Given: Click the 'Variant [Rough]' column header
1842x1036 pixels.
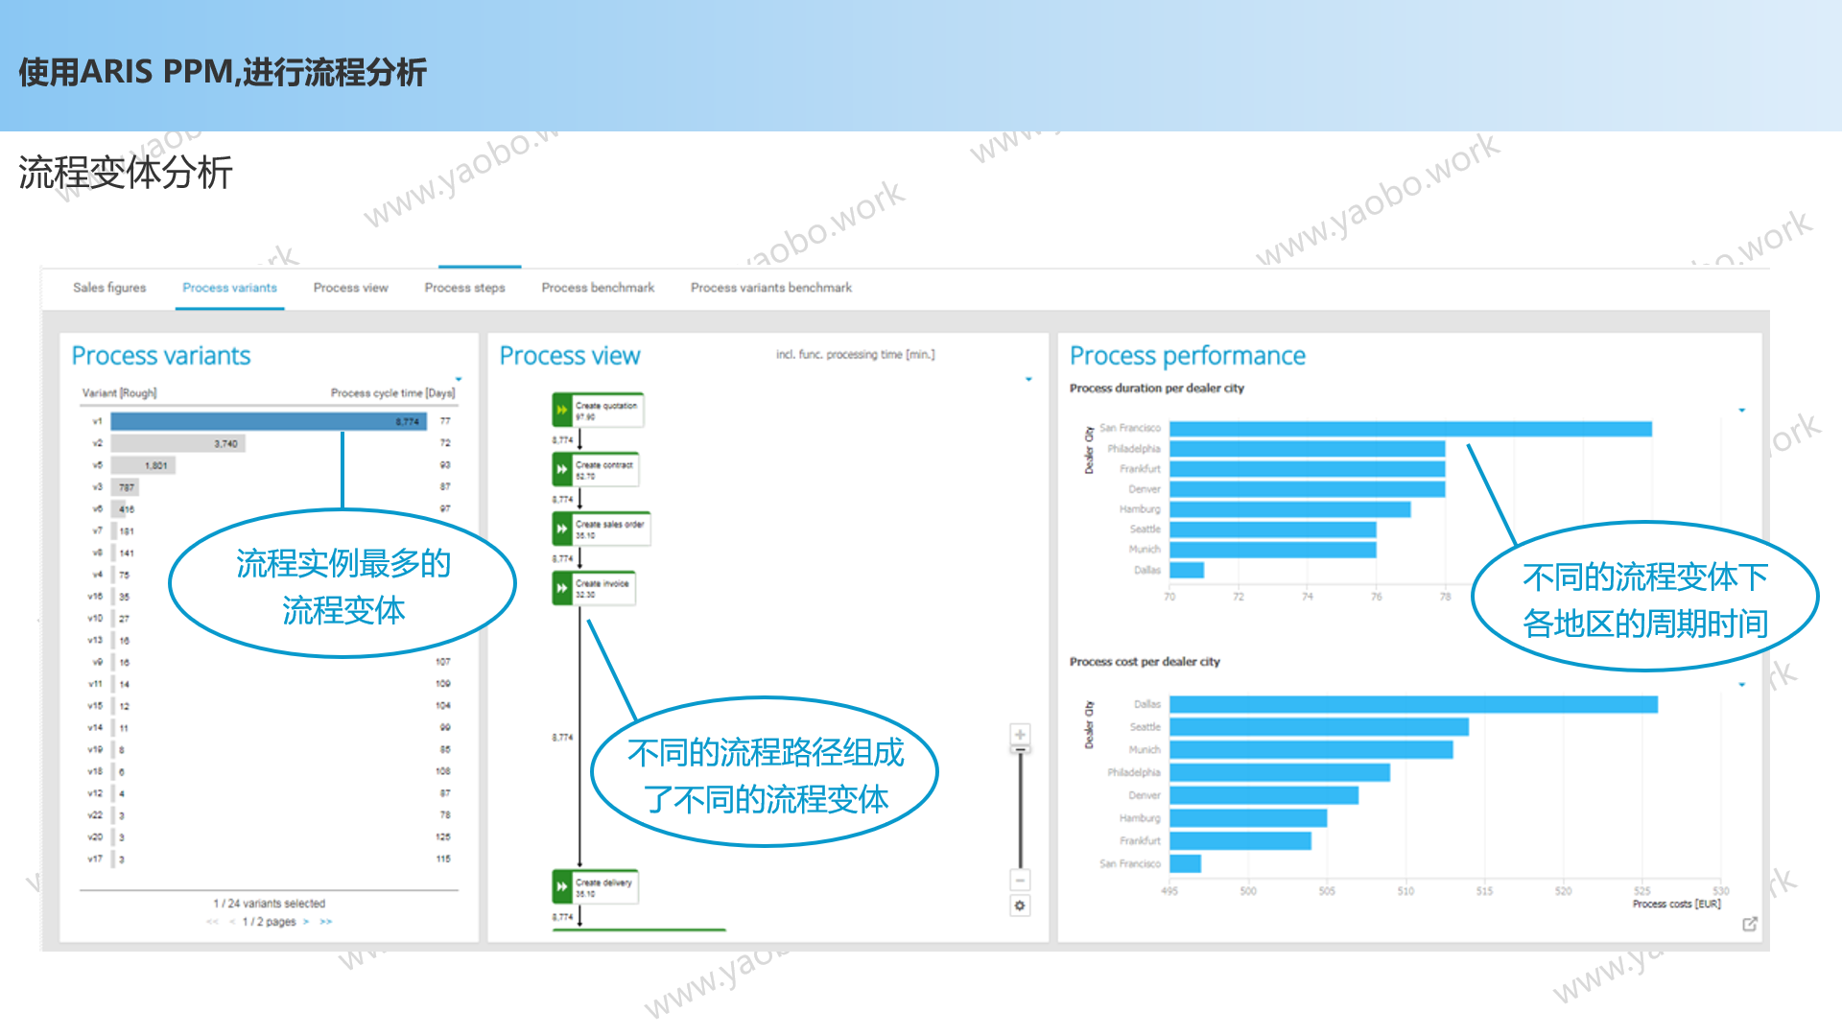Looking at the screenshot, I should [x=119, y=393].
